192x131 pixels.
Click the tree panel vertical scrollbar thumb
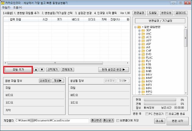(x=186, y=38)
